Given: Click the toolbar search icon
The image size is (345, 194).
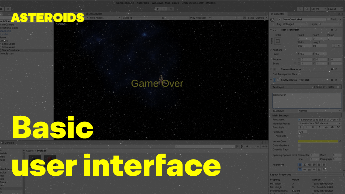Looking at the screenshot, I should pyautogui.click(x=306, y=9).
